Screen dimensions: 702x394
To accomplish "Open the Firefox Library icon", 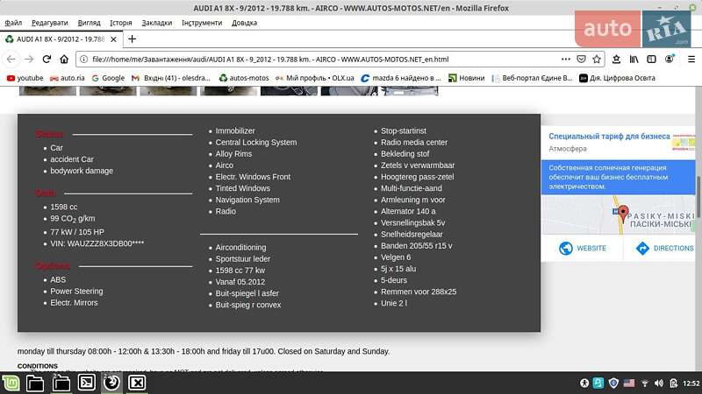I will (634, 59).
